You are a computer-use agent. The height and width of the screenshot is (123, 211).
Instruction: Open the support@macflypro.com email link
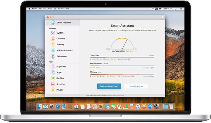click(x=115, y=96)
